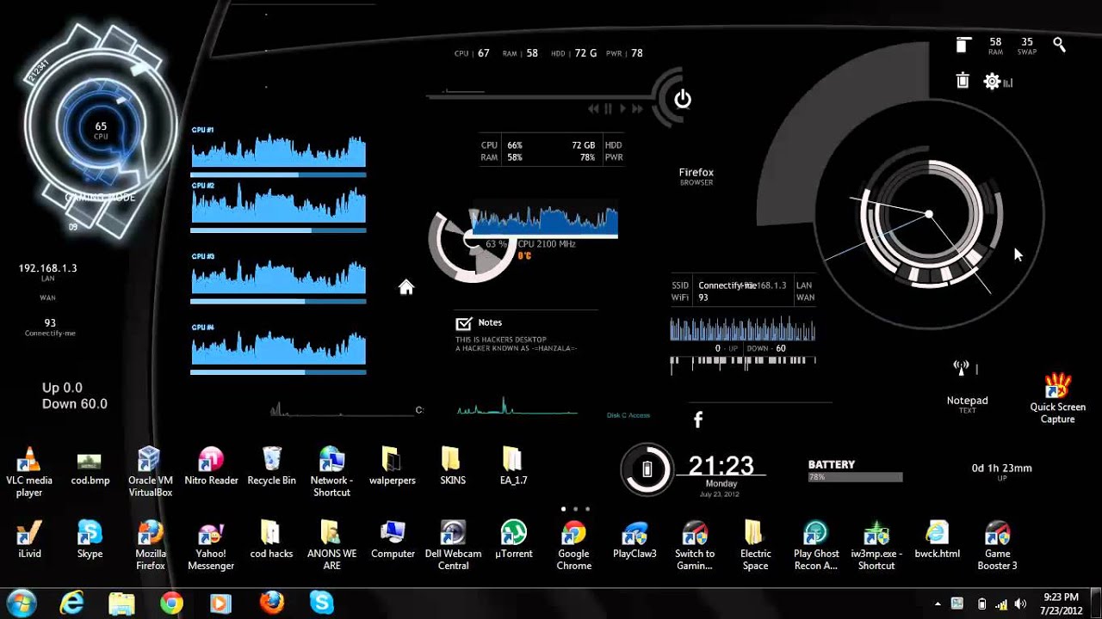
Task: Open the Electric Space folder
Action: (755, 546)
